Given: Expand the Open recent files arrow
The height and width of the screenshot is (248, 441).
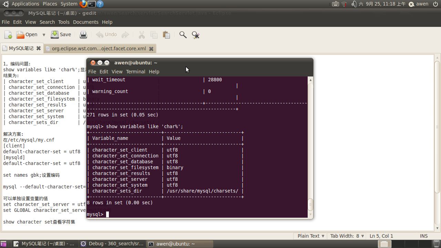Looking at the screenshot, I should (44, 35).
